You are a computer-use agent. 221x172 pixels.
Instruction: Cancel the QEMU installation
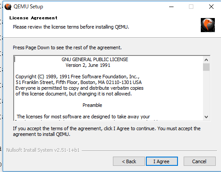click(199, 161)
